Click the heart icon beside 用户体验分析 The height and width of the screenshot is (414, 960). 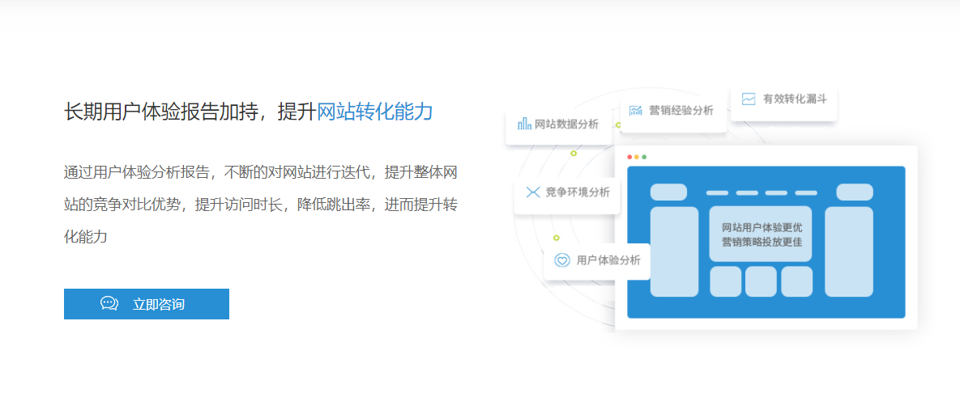(562, 260)
